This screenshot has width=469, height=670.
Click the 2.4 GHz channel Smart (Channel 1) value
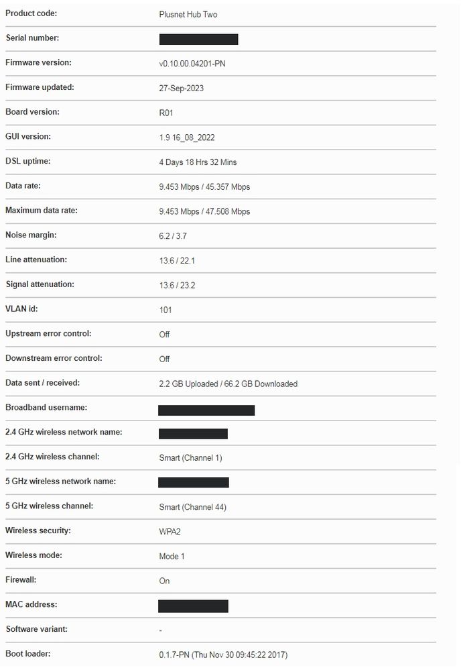190,457
